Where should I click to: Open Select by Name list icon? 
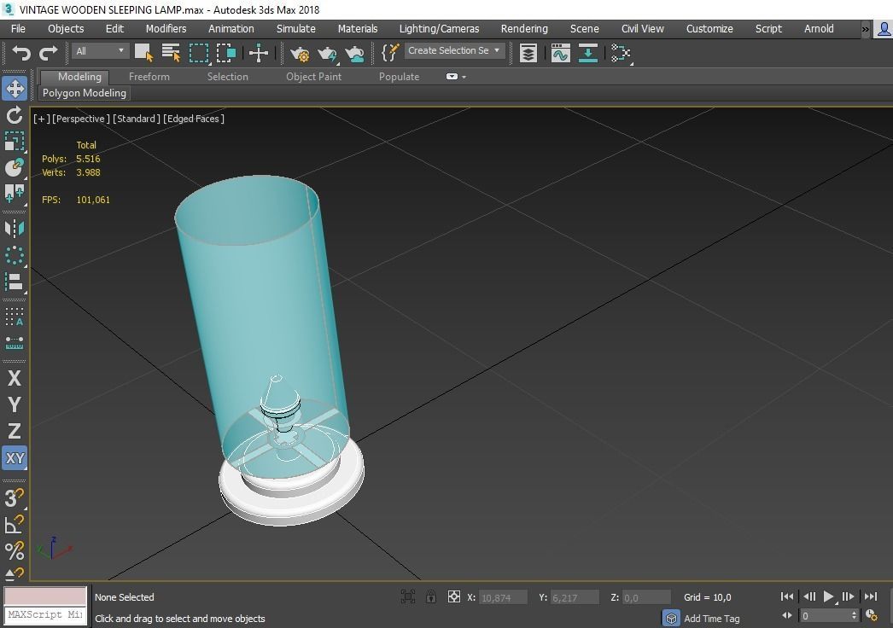[171, 53]
